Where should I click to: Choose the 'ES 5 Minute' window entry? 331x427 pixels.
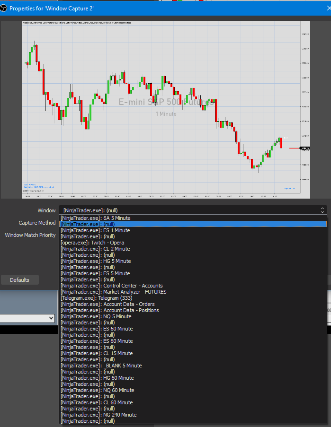pos(193,273)
